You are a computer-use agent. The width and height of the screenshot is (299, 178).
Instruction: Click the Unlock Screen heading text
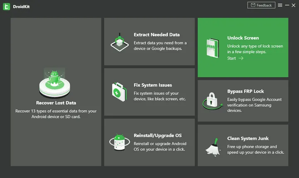click(x=243, y=38)
